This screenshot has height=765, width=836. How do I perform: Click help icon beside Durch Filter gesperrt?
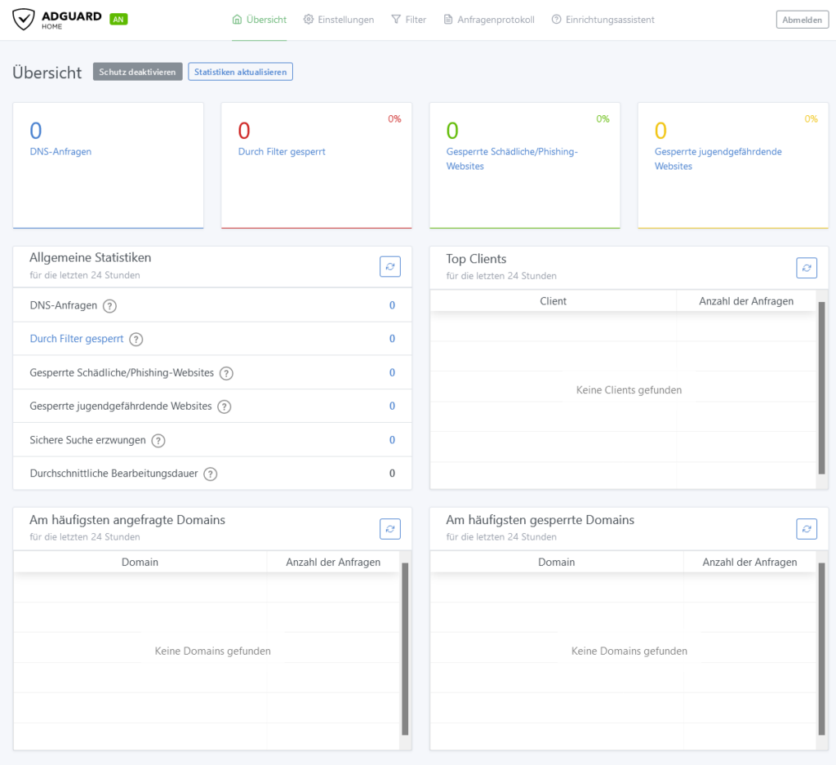(136, 340)
